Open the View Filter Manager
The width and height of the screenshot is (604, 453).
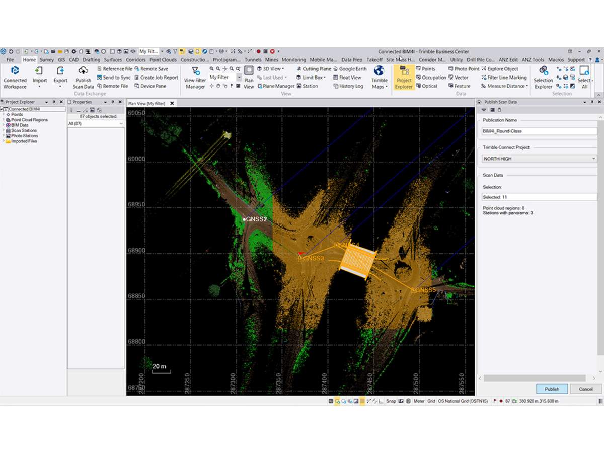[x=195, y=77]
